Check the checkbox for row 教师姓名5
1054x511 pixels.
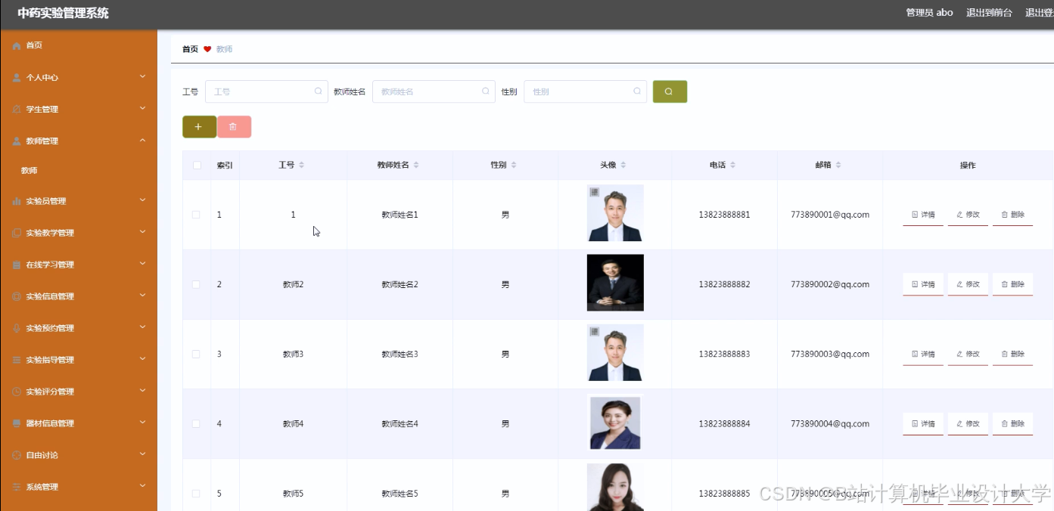[x=196, y=494]
